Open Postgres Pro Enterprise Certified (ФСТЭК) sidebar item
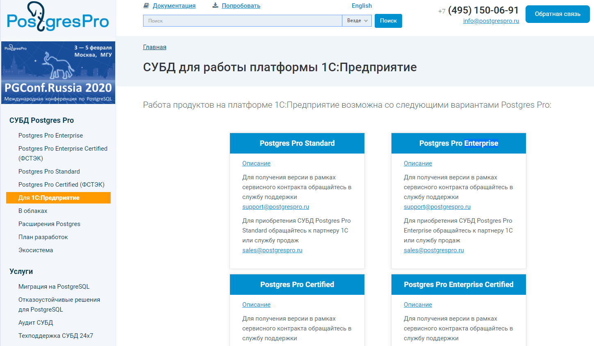 (x=63, y=154)
